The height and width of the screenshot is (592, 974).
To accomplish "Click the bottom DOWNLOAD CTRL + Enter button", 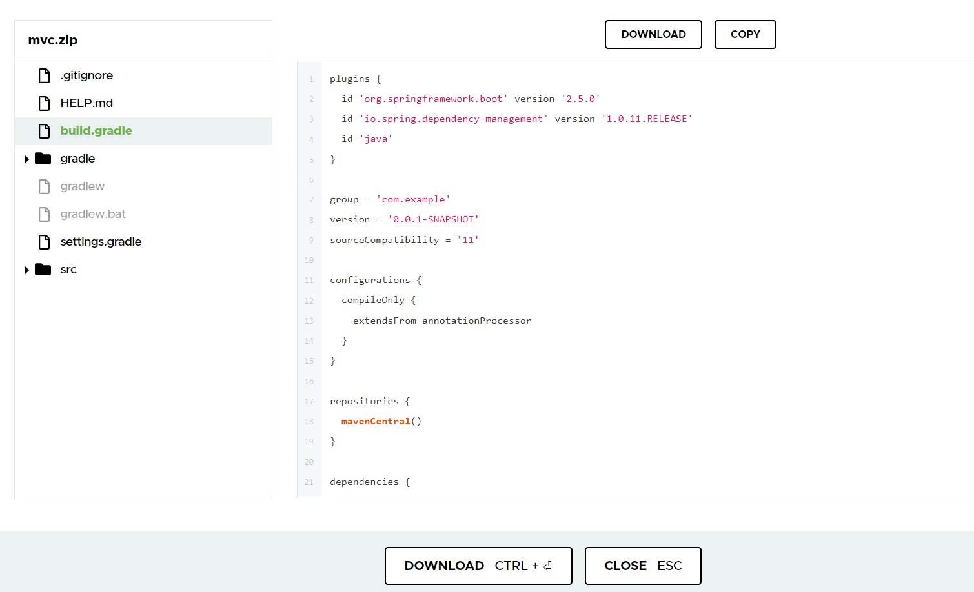I will click(478, 566).
